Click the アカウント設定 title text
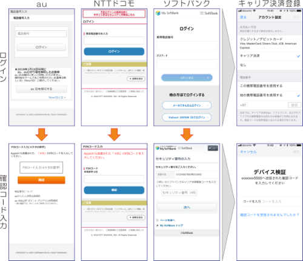 pos(270,18)
